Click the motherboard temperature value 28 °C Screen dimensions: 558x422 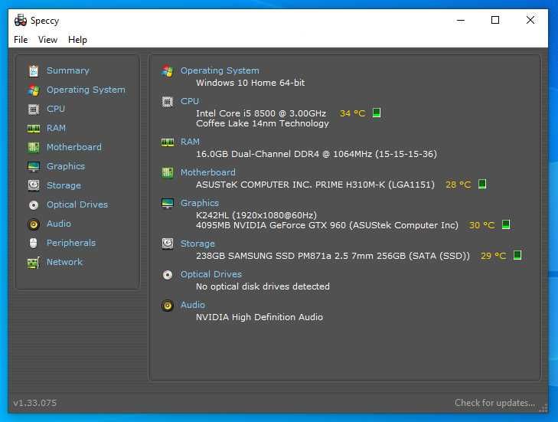tap(458, 185)
